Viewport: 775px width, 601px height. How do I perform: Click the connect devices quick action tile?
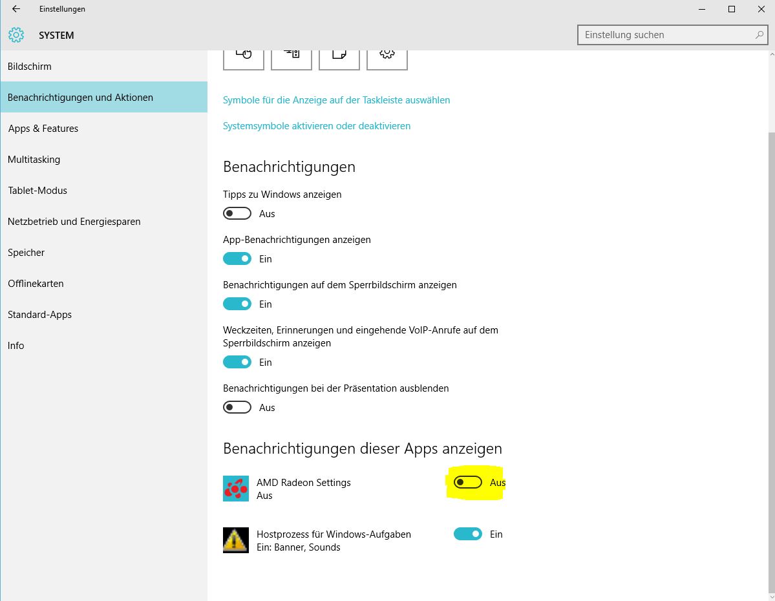point(292,57)
